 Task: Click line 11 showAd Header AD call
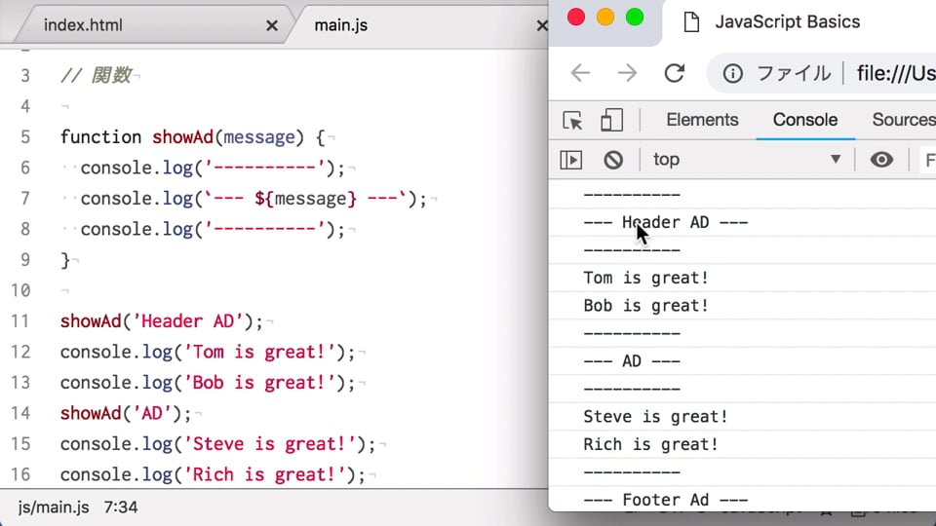coord(161,321)
